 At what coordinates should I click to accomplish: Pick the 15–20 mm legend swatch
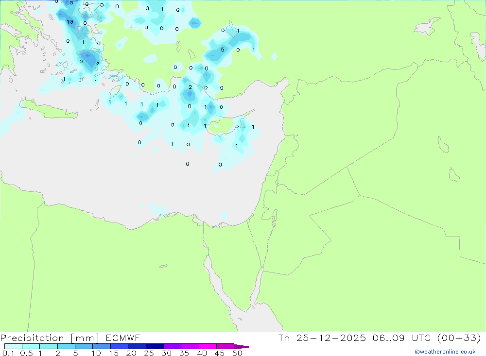[x=120, y=346]
